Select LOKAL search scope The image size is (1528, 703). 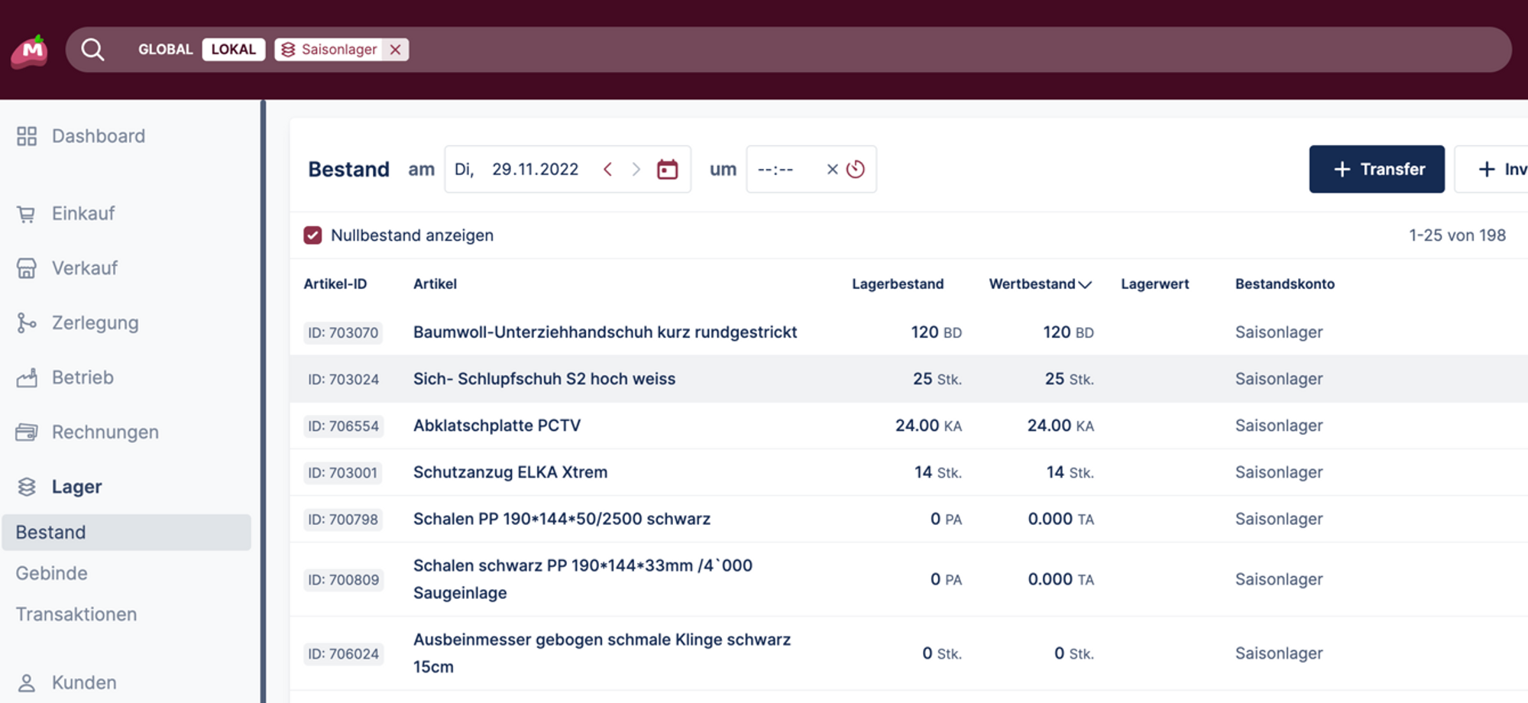coord(233,50)
